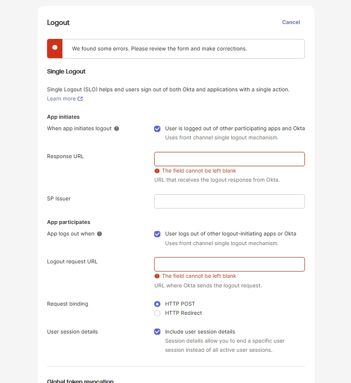The height and width of the screenshot is (383, 351).
Task: Focus the Response URL input field
Action: click(229, 159)
